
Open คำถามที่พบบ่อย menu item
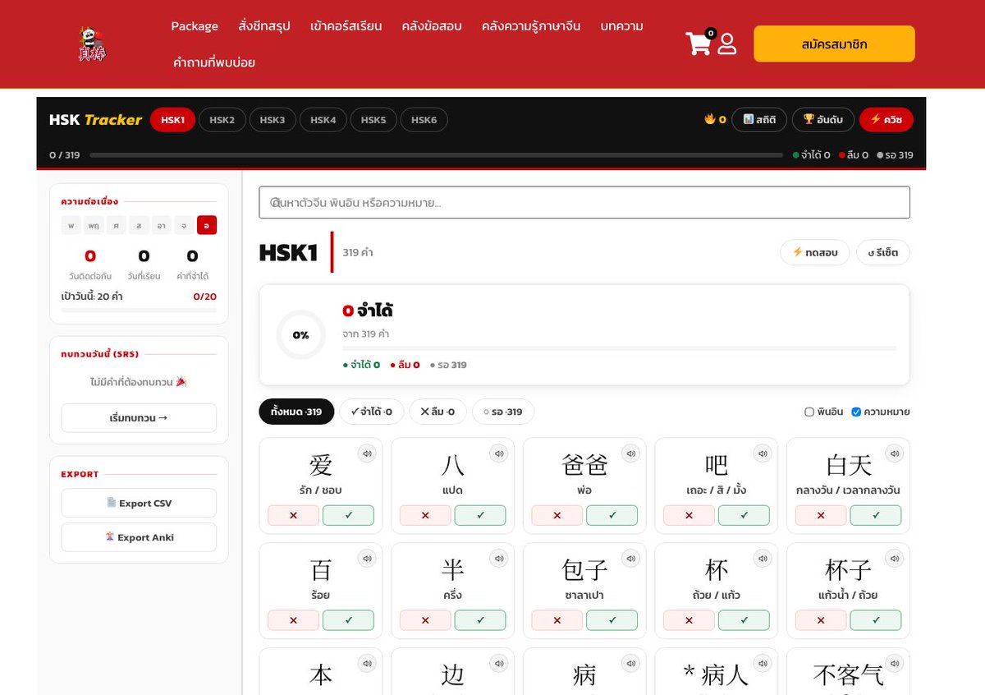tap(214, 62)
